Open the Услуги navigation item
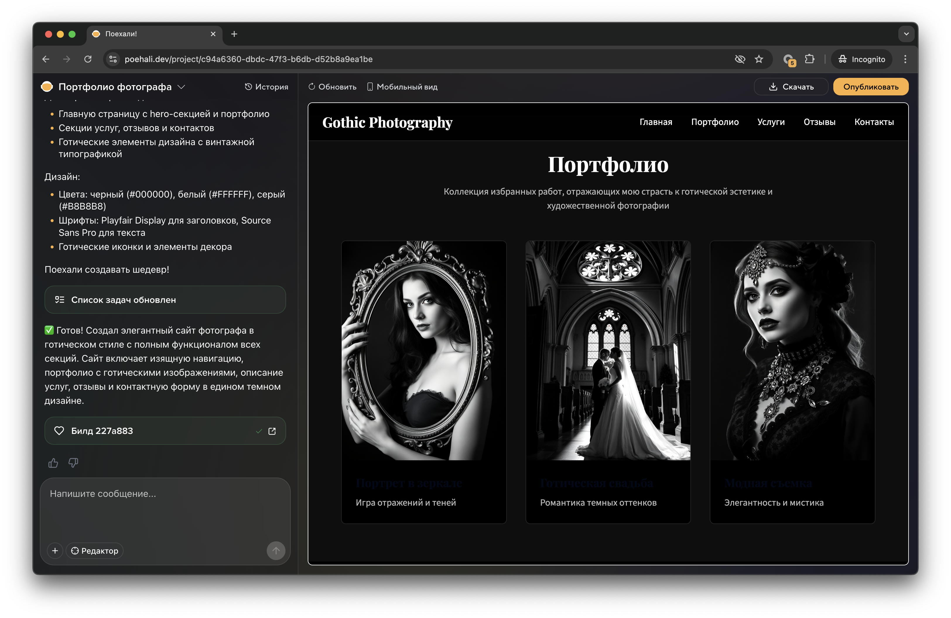 point(771,122)
